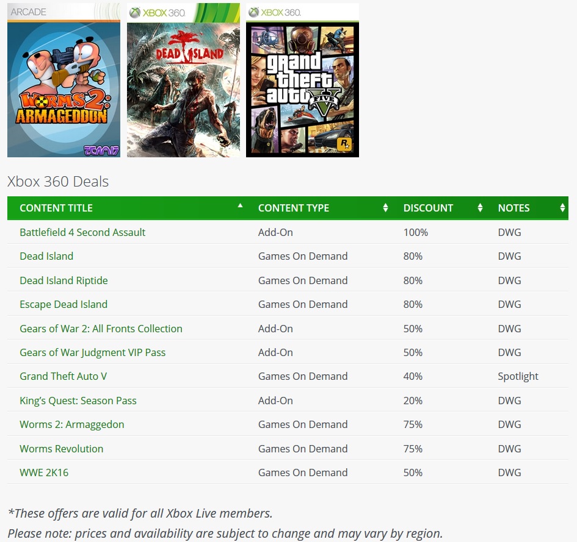577x542 pixels.
Task: Sort the table by Content Title arrow
Action: pyautogui.click(x=240, y=206)
